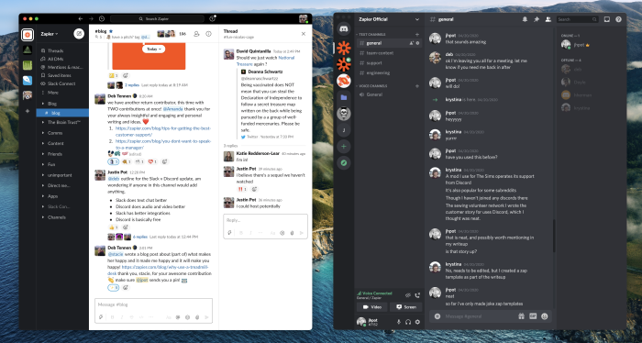Image resolution: width=642 pixels, height=343 pixels.
Task: Share Screen in Discord voice panel
Action: point(406,307)
